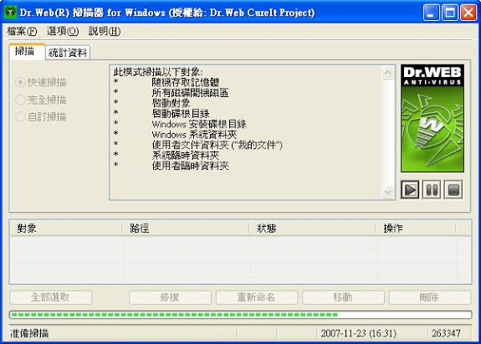481x344 pixels.
Task: Open the 檔案 menu
Action: pos(22,31)
